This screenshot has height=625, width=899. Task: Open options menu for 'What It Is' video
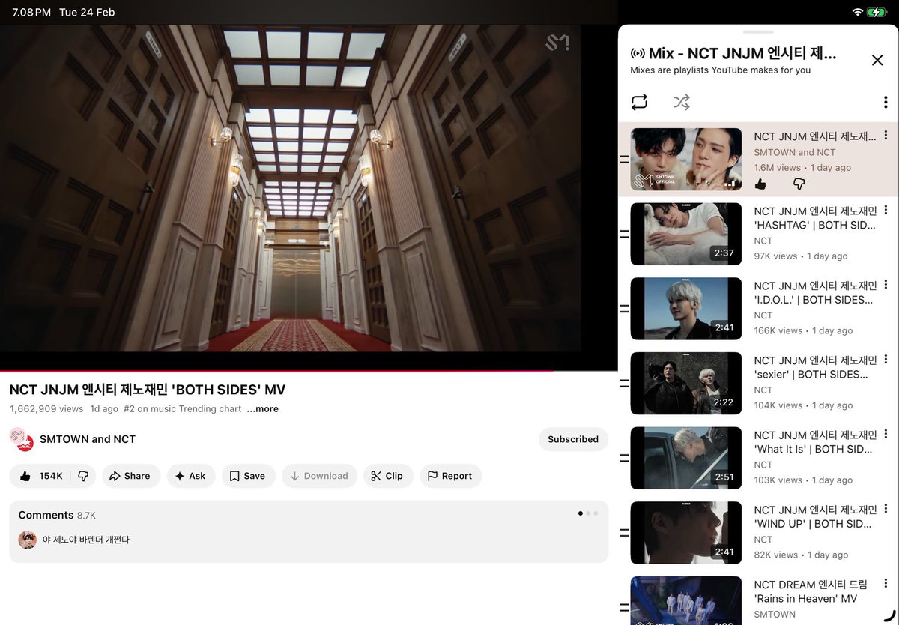(x=886, y=434)
